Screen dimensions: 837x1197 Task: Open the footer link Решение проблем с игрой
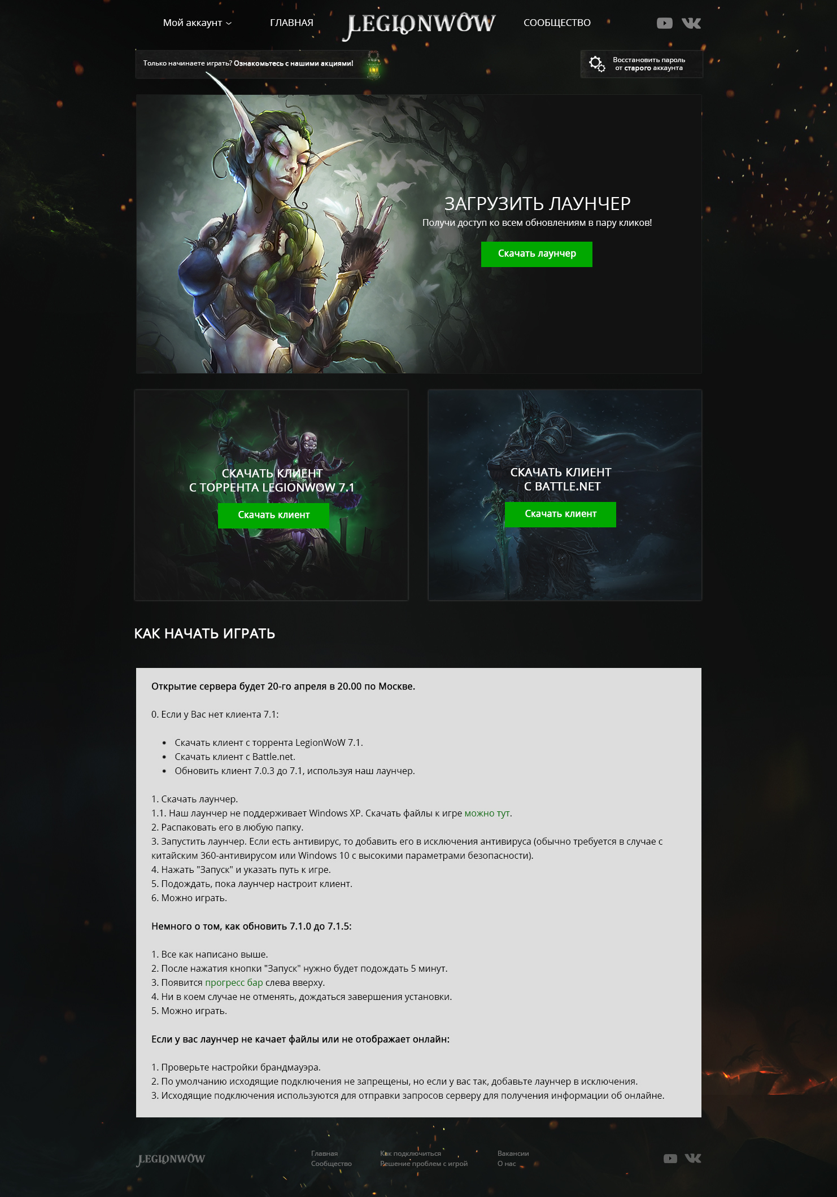[424, 1164]
